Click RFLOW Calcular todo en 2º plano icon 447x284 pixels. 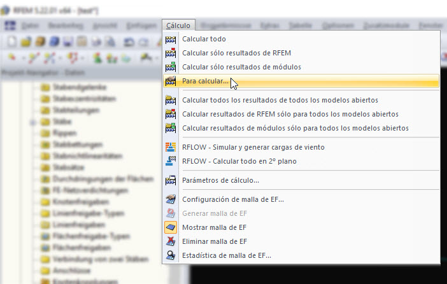[x=171, y=161]
